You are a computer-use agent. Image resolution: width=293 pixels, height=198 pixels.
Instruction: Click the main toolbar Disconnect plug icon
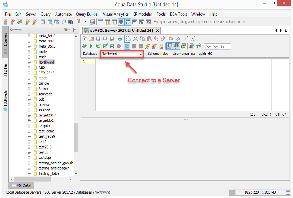click(x=34, y=22)
